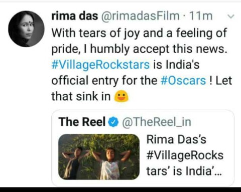Screen dimensions: 241x192
Task: Open rima das profile picture
Action: (26, 29)
